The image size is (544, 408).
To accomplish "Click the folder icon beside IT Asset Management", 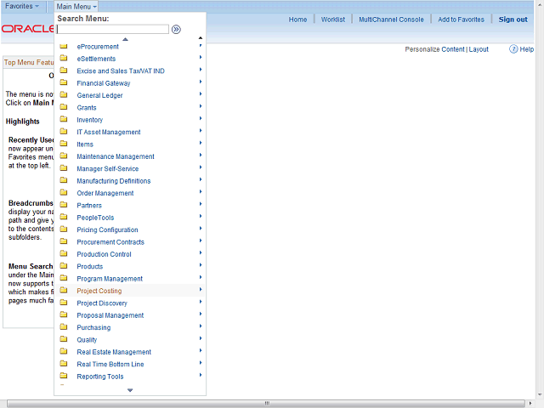I will tap(64, 132).
